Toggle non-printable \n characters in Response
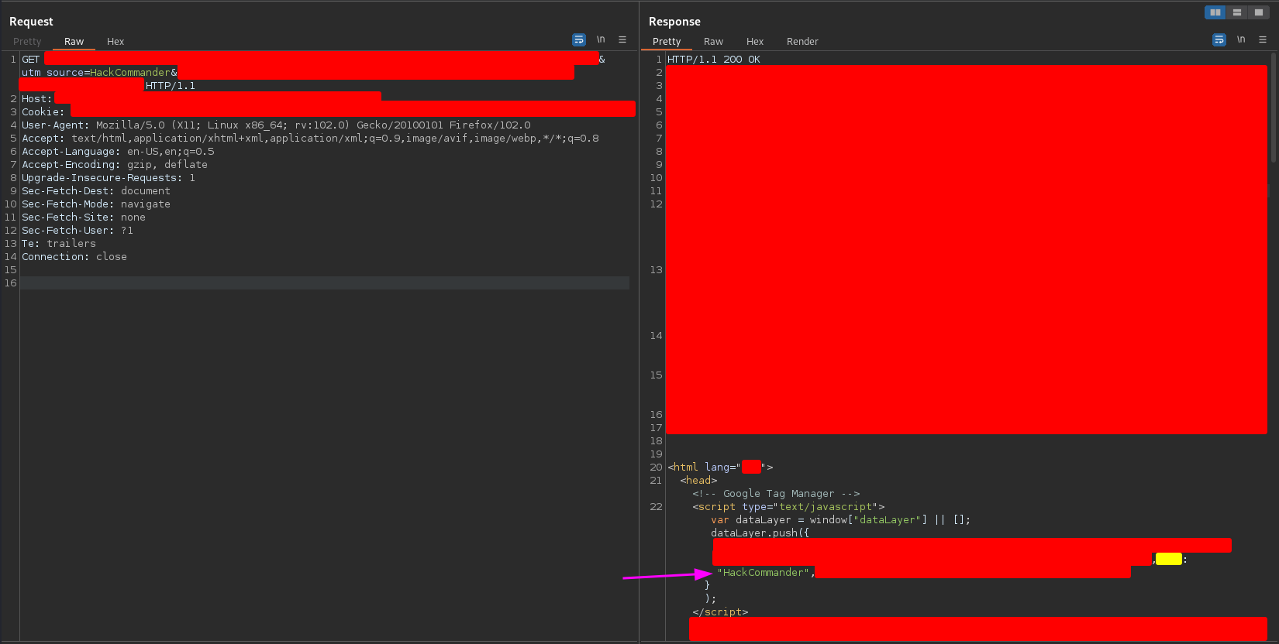This screenshot has height=644, width=1279. (x=1241, y=39)
